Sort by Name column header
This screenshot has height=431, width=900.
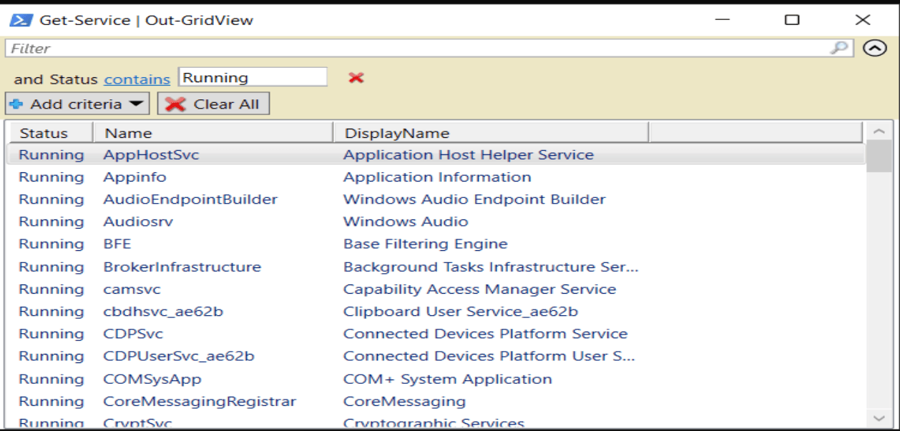click(x=129, y=133)
